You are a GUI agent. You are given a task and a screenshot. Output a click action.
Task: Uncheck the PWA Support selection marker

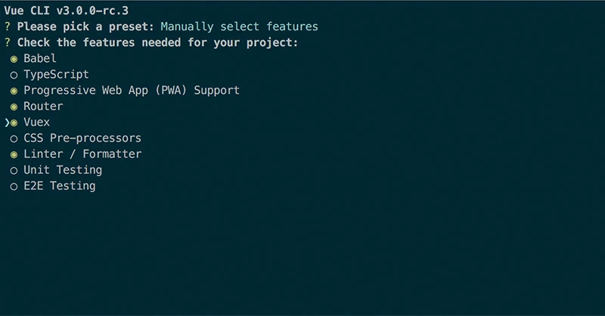(14, 91)
